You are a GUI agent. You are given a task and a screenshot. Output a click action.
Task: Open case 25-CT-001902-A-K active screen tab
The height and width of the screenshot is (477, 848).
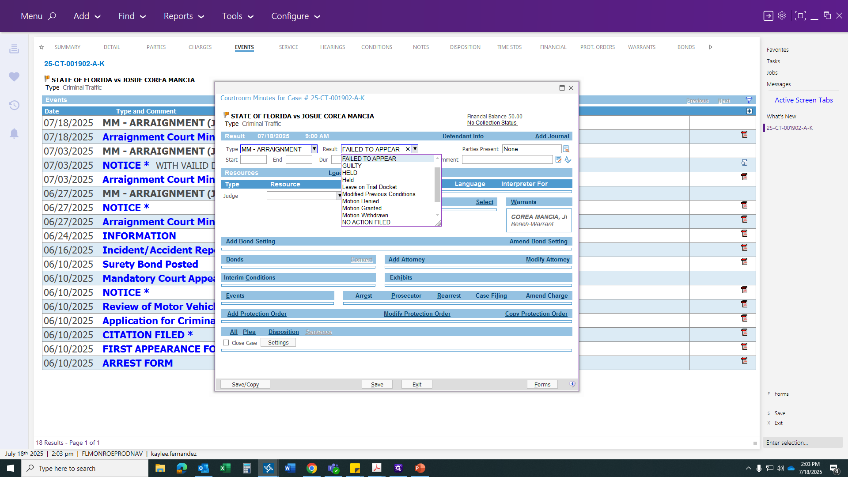789,128
